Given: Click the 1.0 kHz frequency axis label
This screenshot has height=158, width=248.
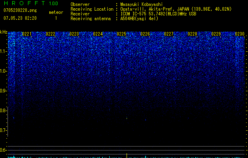Looking at the screenshot, I should click(4, 71).
